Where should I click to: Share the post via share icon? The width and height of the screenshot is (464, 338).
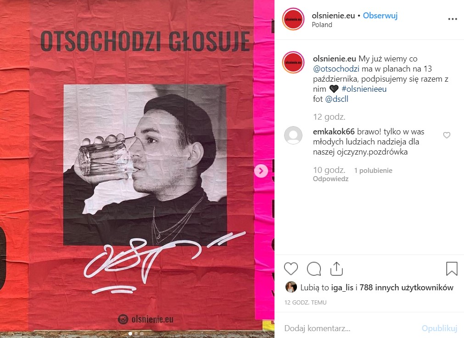tap(336, 269)
